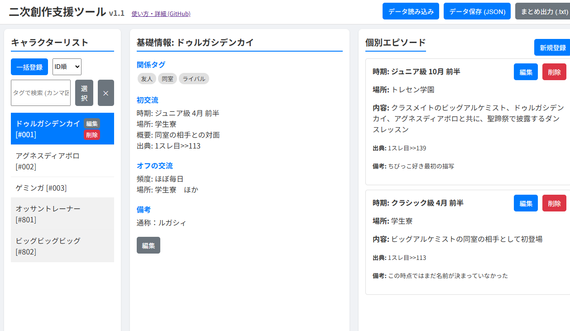This screenshot has height=331, width=570.
Task: Edit the selected ドゥルガシデンカイ character entry
Action: (92, 124)
